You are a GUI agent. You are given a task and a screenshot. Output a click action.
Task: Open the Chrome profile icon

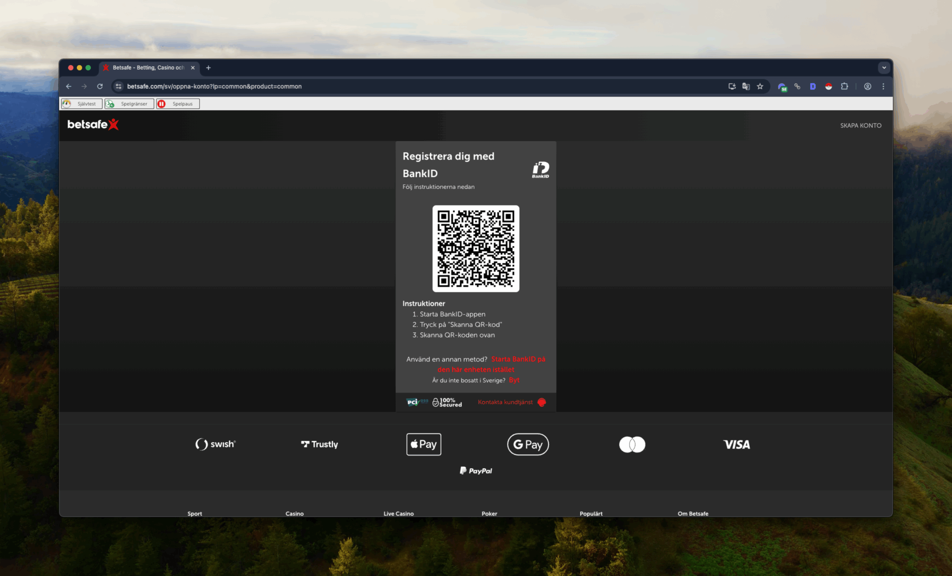pyautogui.click(x=867, y=87)
